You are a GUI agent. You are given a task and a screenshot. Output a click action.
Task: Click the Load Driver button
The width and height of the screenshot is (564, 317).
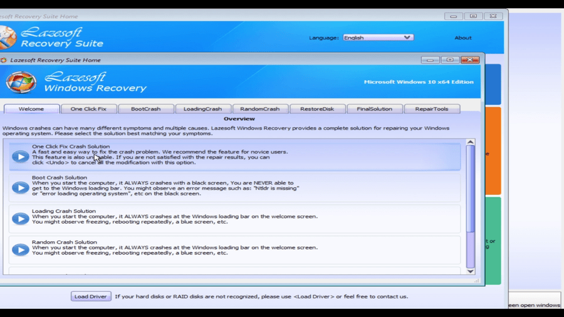(x=91, y=296)
